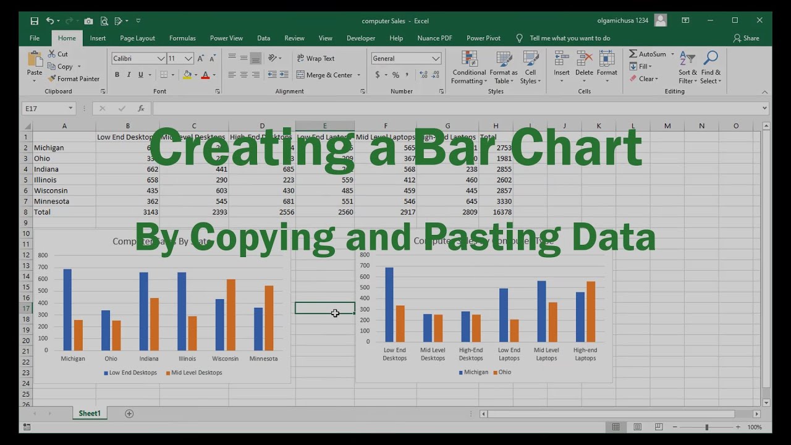Click Increase Font Size icon
791x445 pixels.
pos(201,58)
